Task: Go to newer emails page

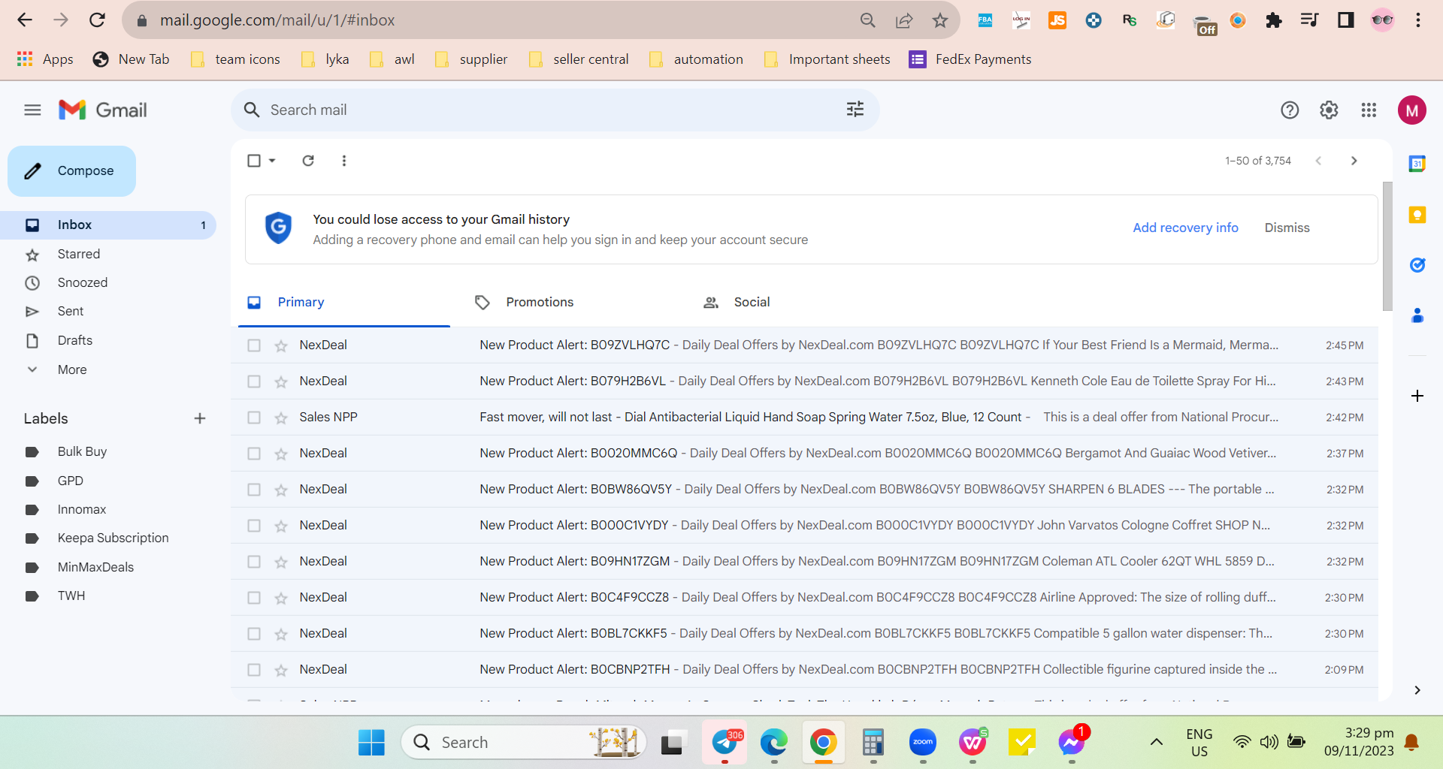Action: [1318, 161]
